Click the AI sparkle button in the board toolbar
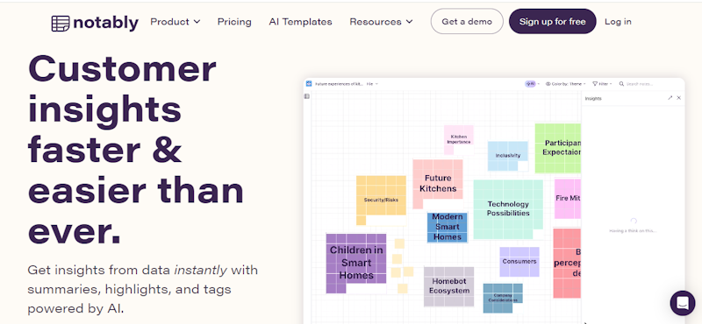Viewport: 702px width, 324px height. (531, 83)
